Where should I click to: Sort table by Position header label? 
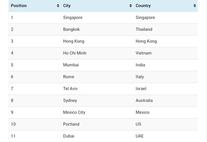pos(19,6)
